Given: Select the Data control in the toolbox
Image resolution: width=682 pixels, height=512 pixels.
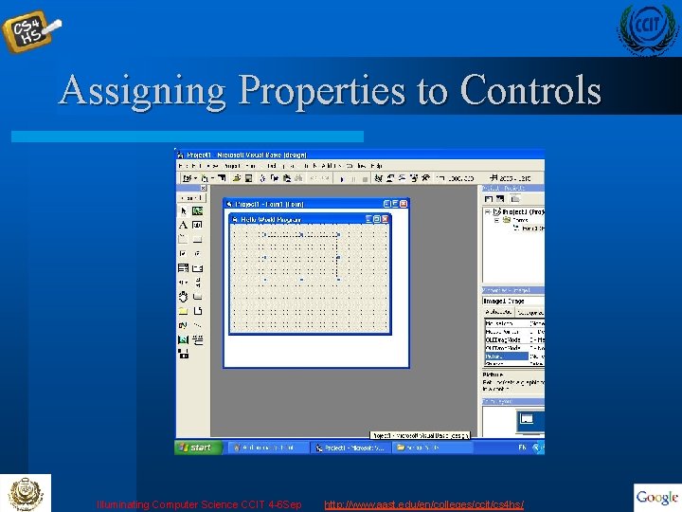Looking at the screenshot, I should click(x=197, y=339).
